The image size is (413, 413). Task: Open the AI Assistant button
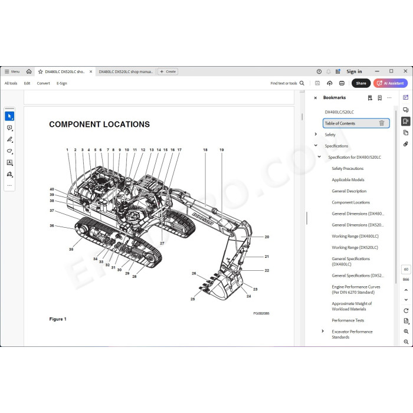click(391, 83)
